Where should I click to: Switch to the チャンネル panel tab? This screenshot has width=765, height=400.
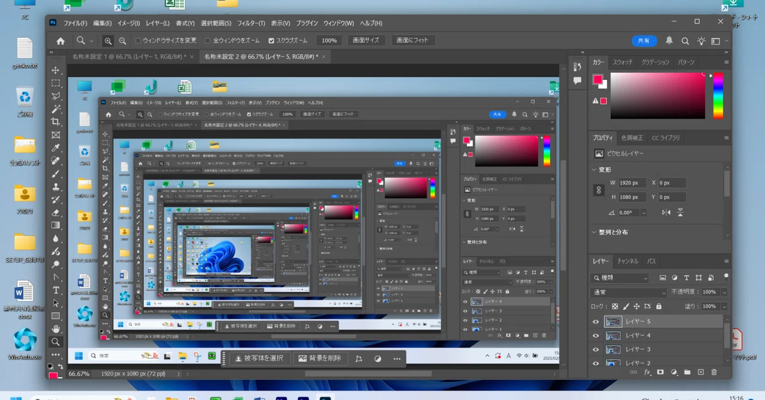click(x=628, y=261)
